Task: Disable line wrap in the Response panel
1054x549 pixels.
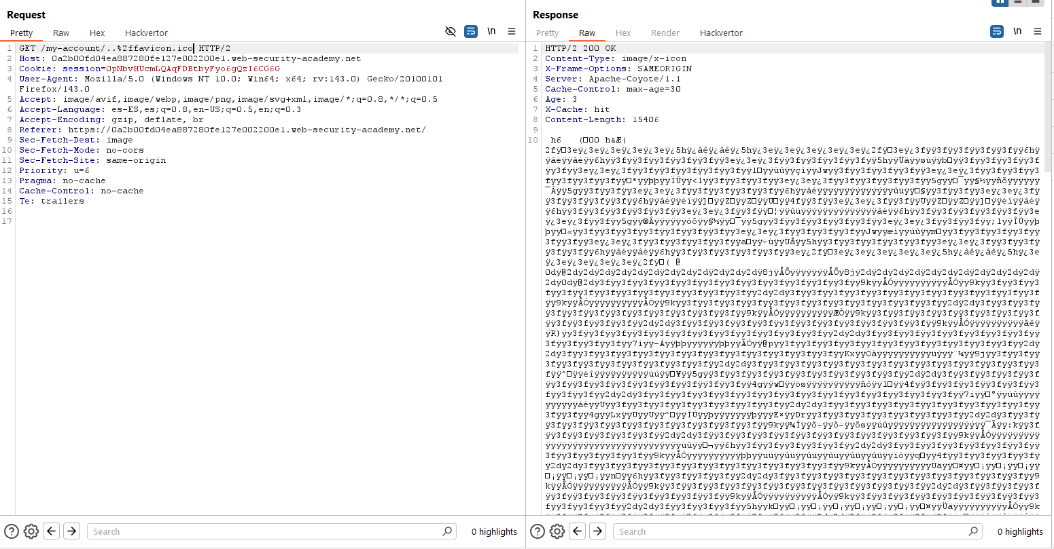Action: (996, 31)
